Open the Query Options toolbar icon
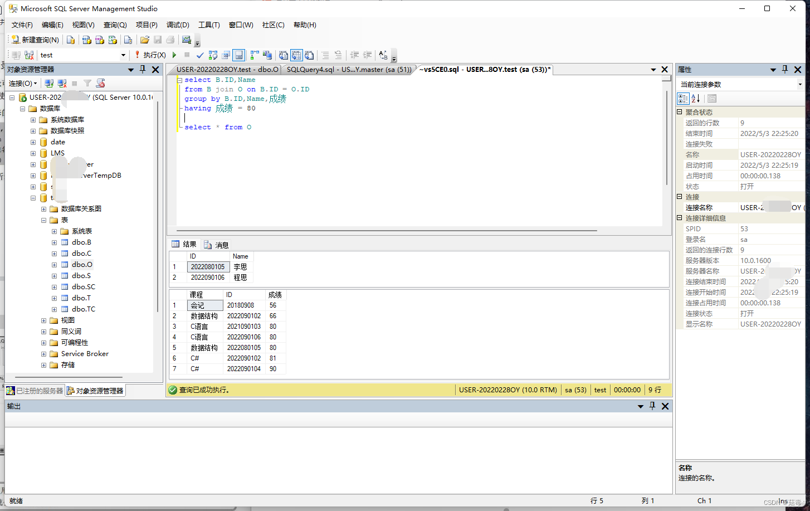Screen dimensions: 810x511 tap(226, 55)
